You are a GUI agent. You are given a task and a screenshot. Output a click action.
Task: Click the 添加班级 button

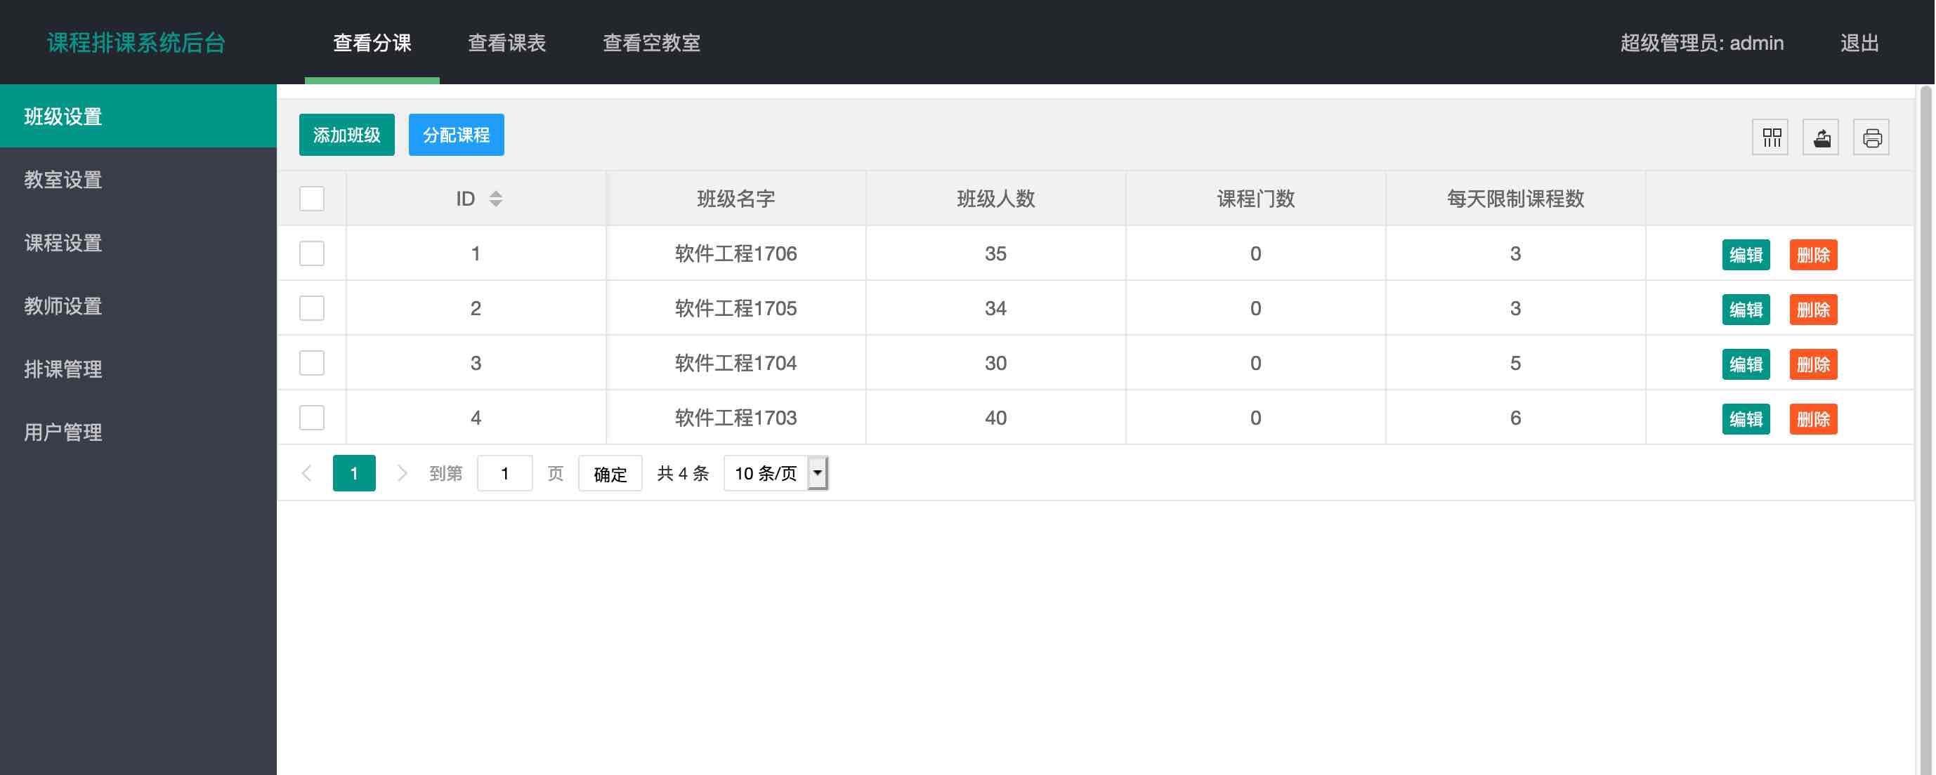(346, 135)
